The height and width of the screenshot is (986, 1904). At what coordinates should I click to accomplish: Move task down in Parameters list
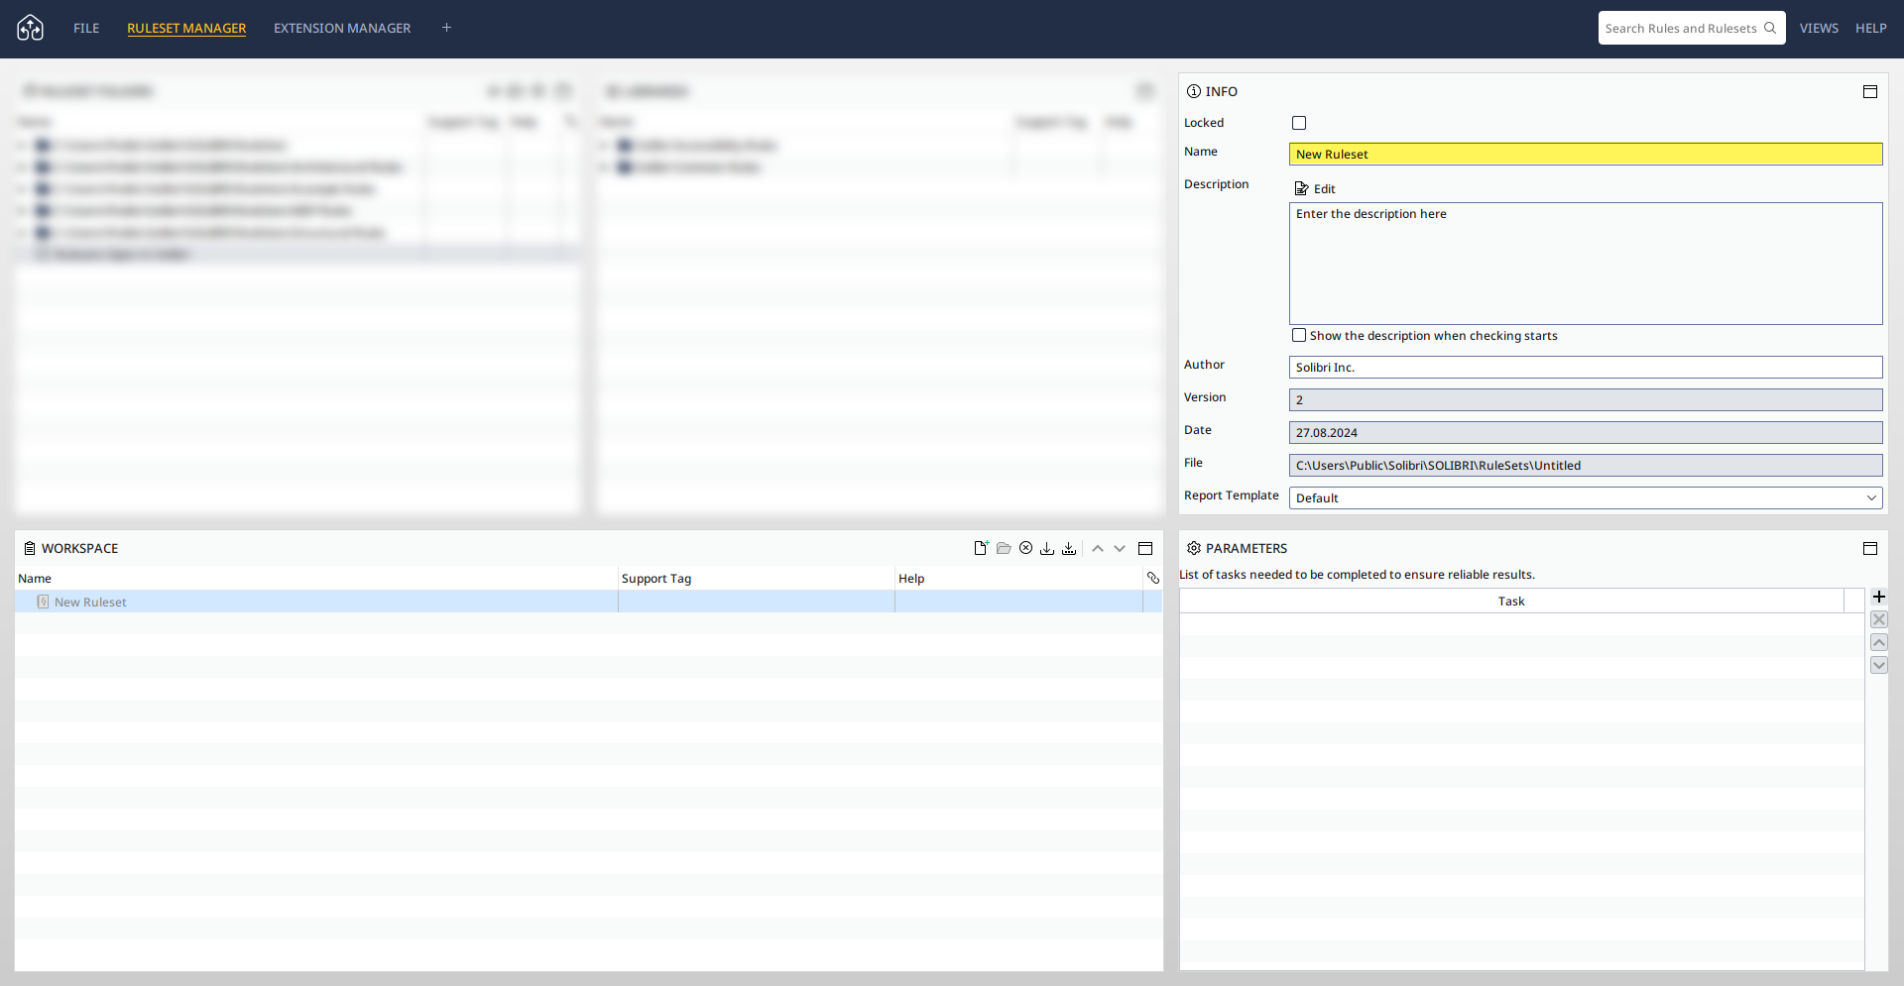click(1879, 665)
